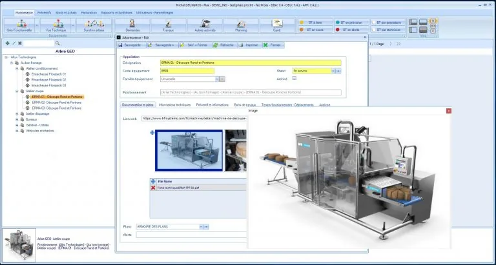This screenshot has width=496, height=265.
Task: Open the Planning view
Action: click(x=241, y=25)
